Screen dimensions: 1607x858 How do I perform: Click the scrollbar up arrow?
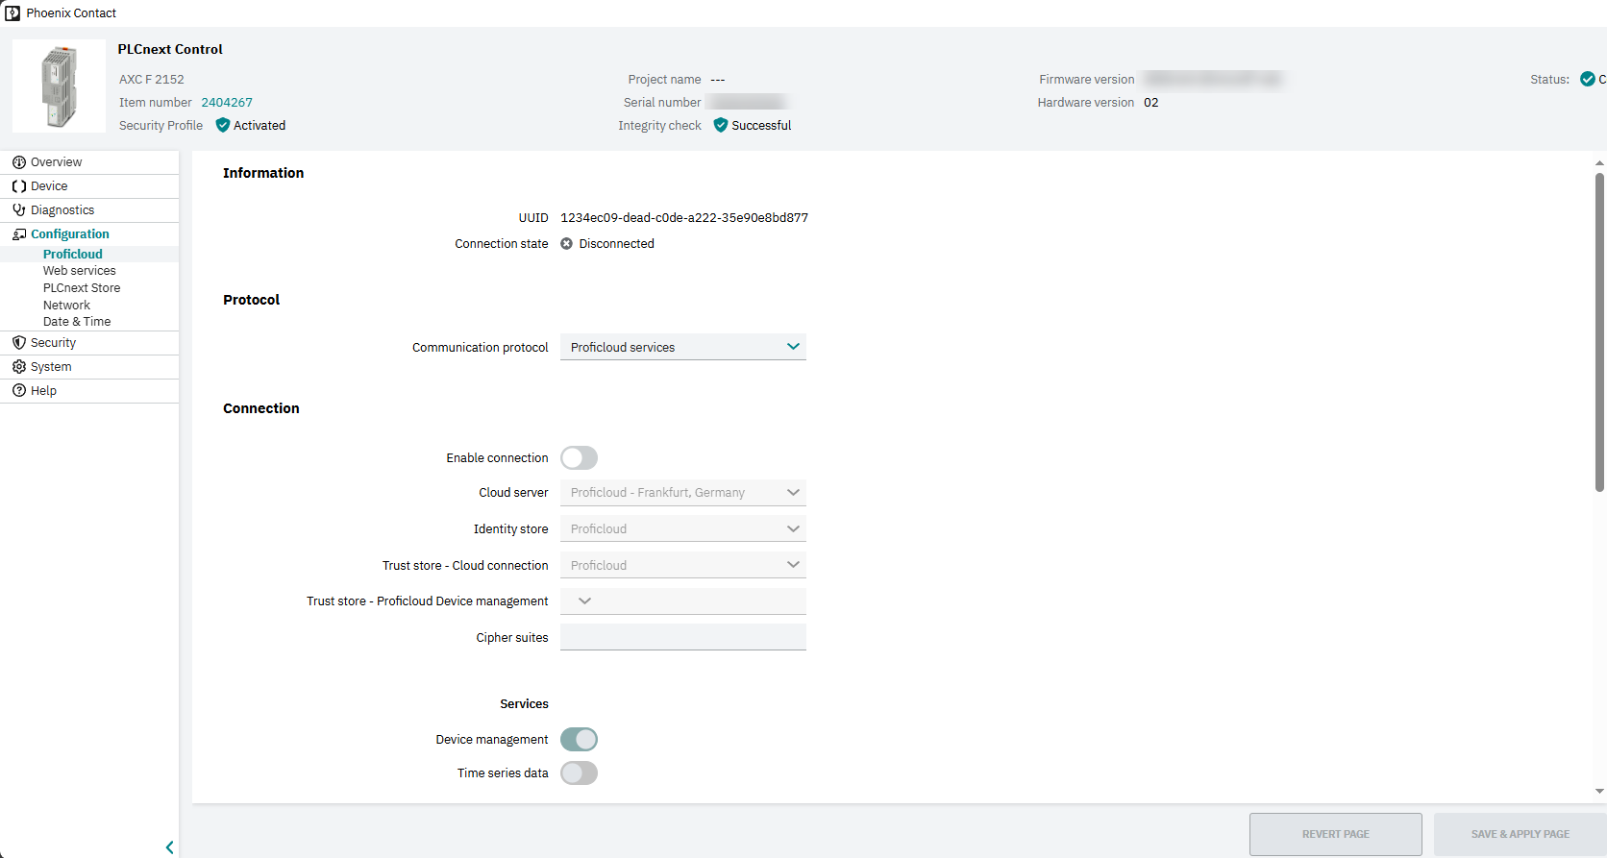(x=1599, y=163)
